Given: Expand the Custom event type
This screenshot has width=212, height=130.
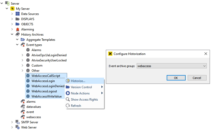Looking at the screenshot, I should click(23, 65).
